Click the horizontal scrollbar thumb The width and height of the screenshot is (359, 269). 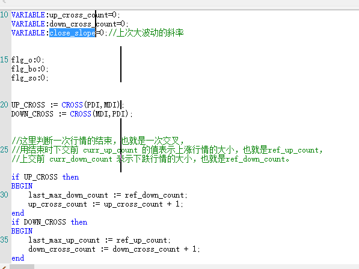pyautogui.click(x=22, y=267)
